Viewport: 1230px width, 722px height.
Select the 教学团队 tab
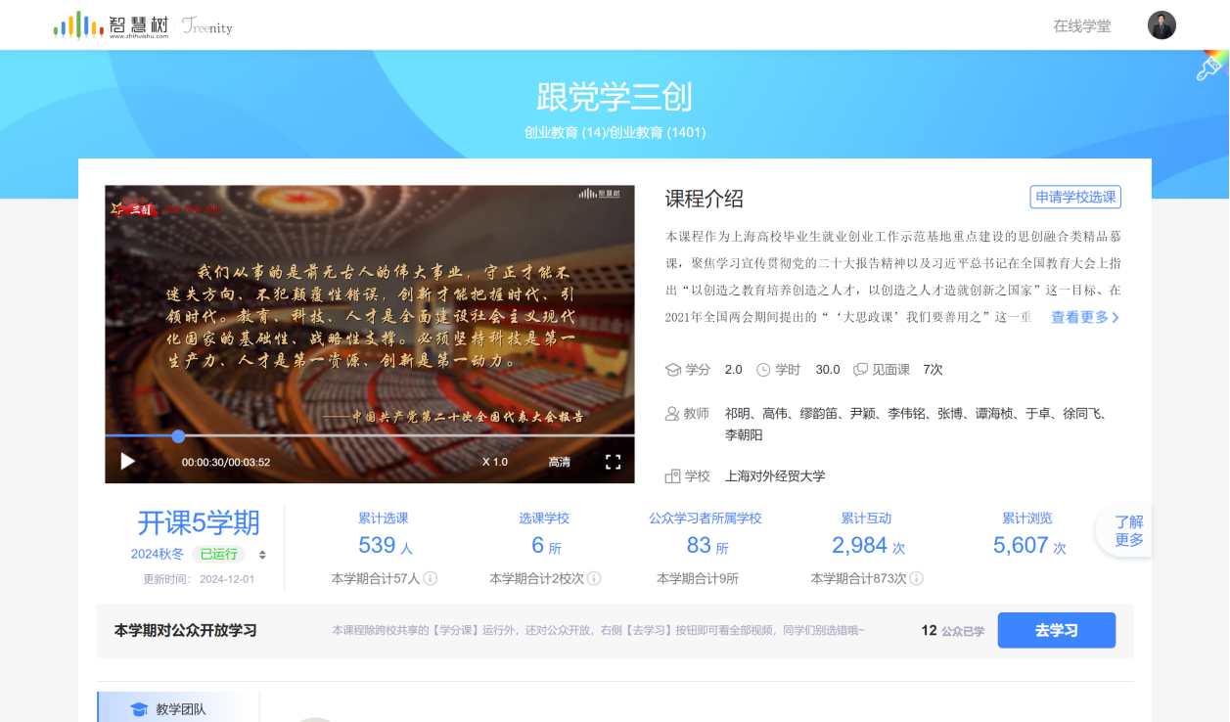coord(178,707)
